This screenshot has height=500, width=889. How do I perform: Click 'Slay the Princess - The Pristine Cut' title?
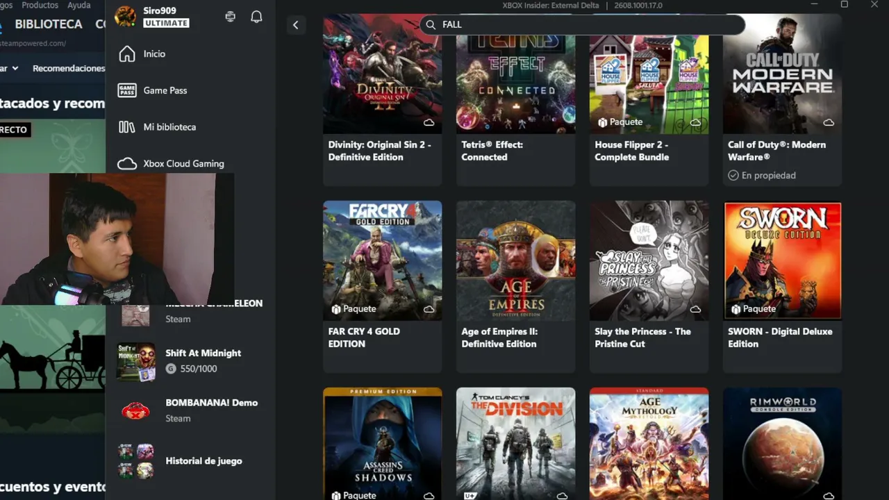pos(643,337)
